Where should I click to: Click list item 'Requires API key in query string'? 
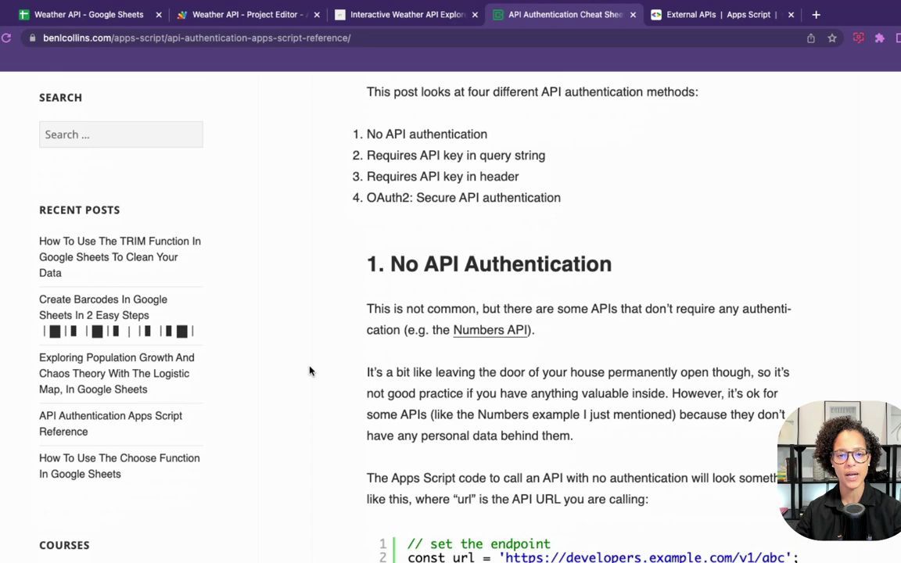pos(456,156)
